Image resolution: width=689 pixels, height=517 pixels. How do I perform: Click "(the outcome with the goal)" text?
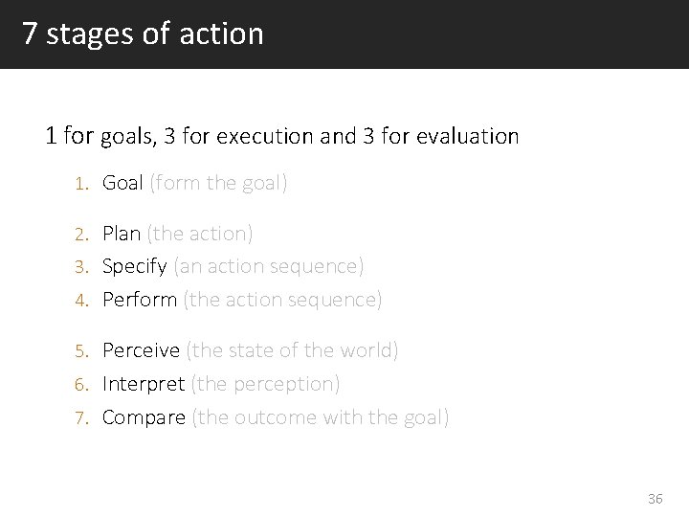[320, 417]
